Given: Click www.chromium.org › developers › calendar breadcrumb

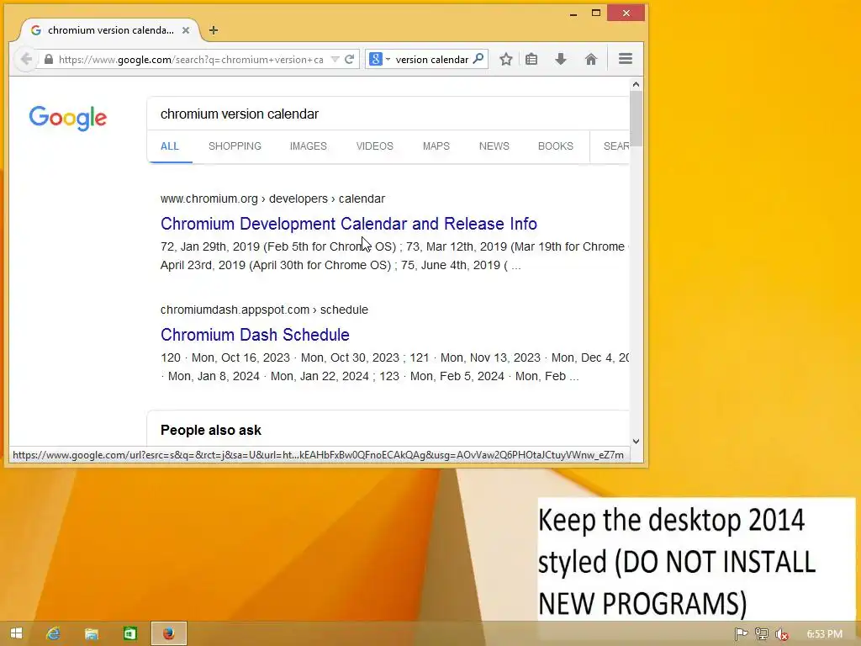Looking at the screenshot, I should 272,199.
